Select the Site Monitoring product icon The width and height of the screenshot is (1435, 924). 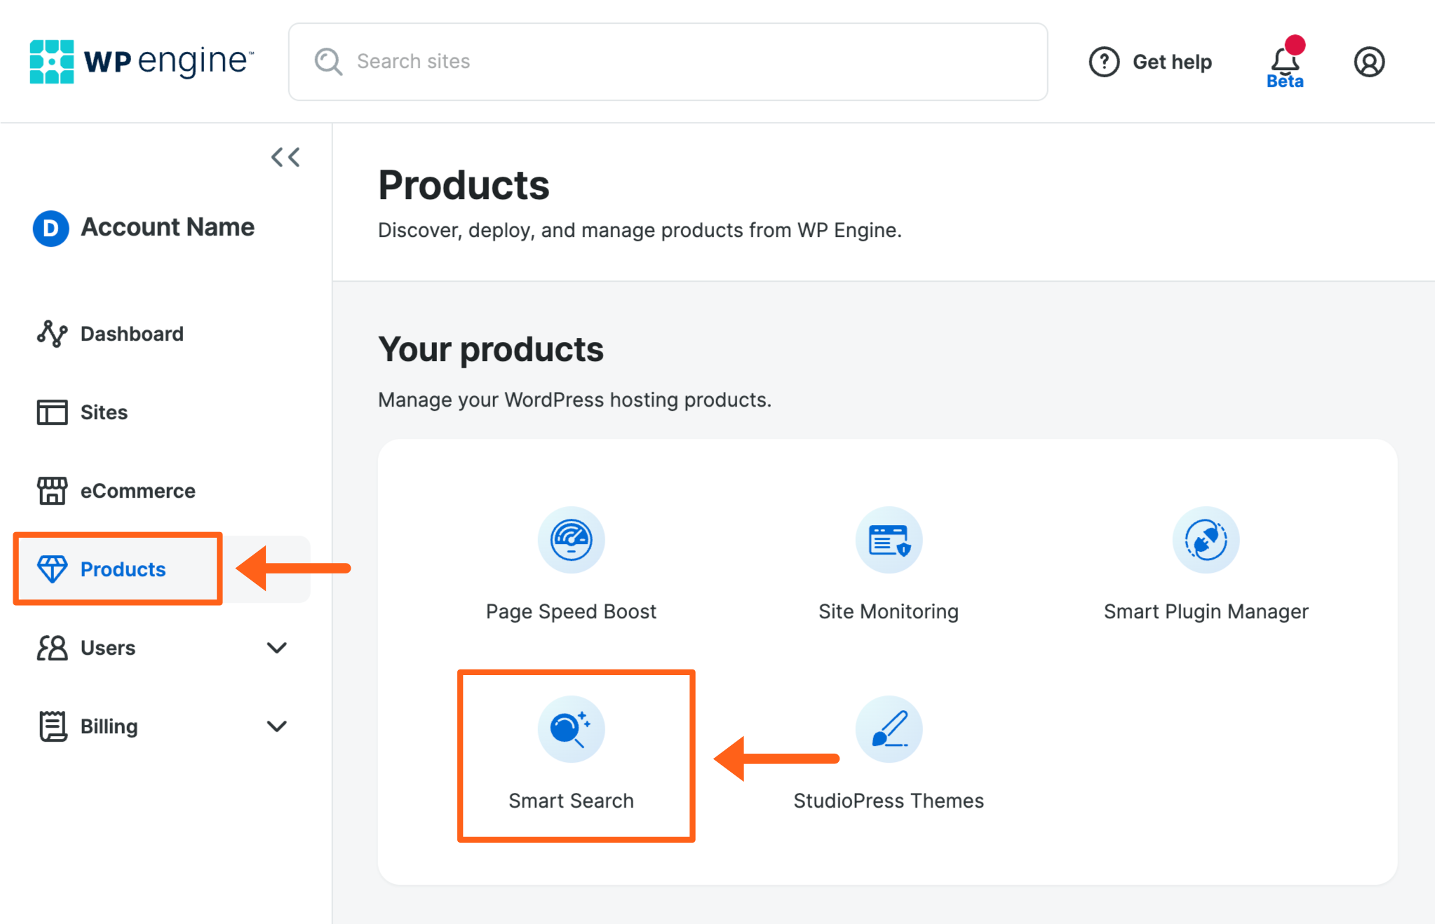(888, 540)
